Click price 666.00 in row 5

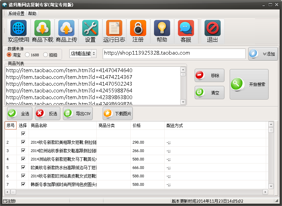pos(138,168)
